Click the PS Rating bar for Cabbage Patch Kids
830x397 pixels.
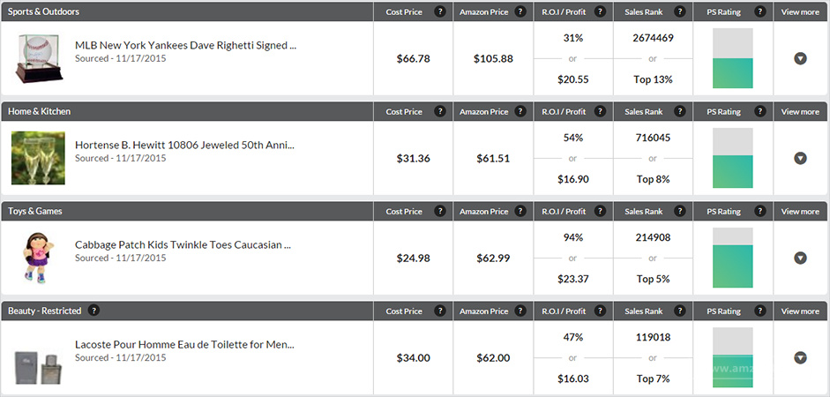[732, 258]
